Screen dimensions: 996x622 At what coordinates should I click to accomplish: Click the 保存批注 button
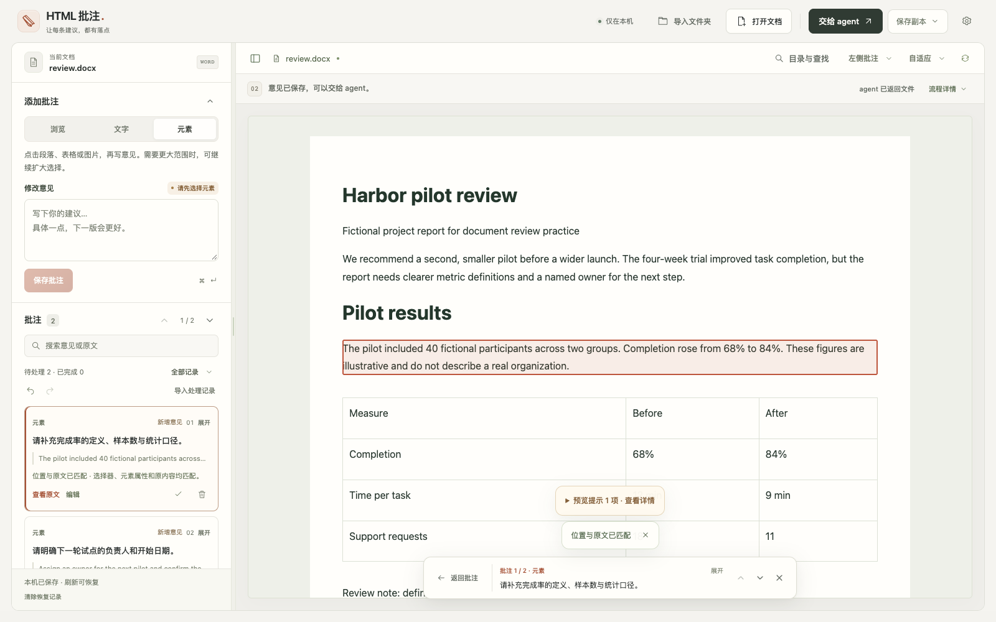(x=49, y=281)
